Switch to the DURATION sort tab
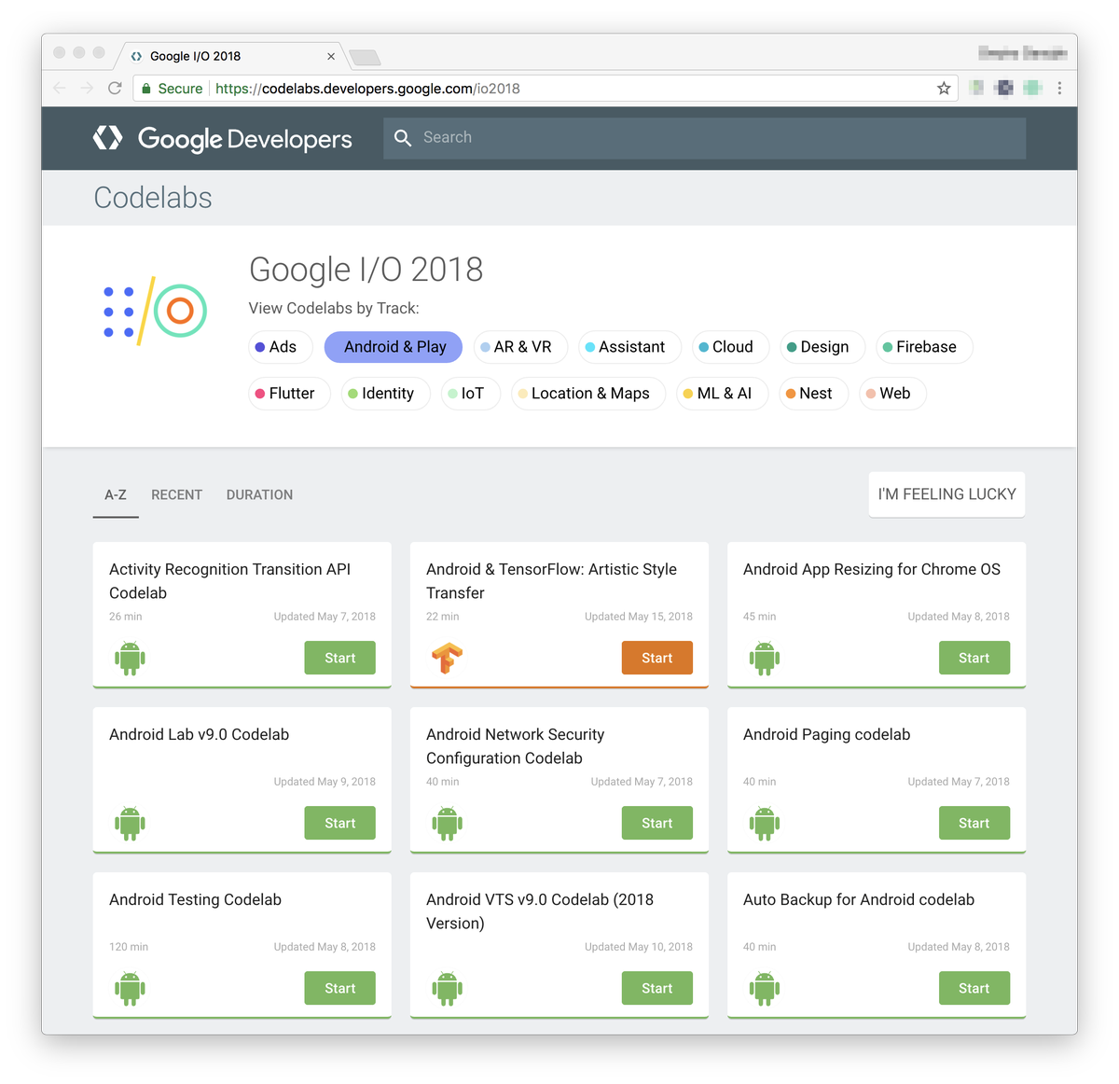 [259, 495]
